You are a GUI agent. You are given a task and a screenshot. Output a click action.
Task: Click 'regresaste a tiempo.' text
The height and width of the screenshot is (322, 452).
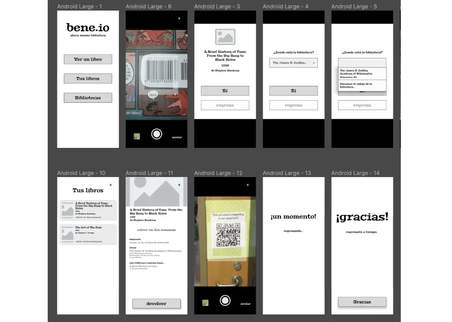coord(362,232)
